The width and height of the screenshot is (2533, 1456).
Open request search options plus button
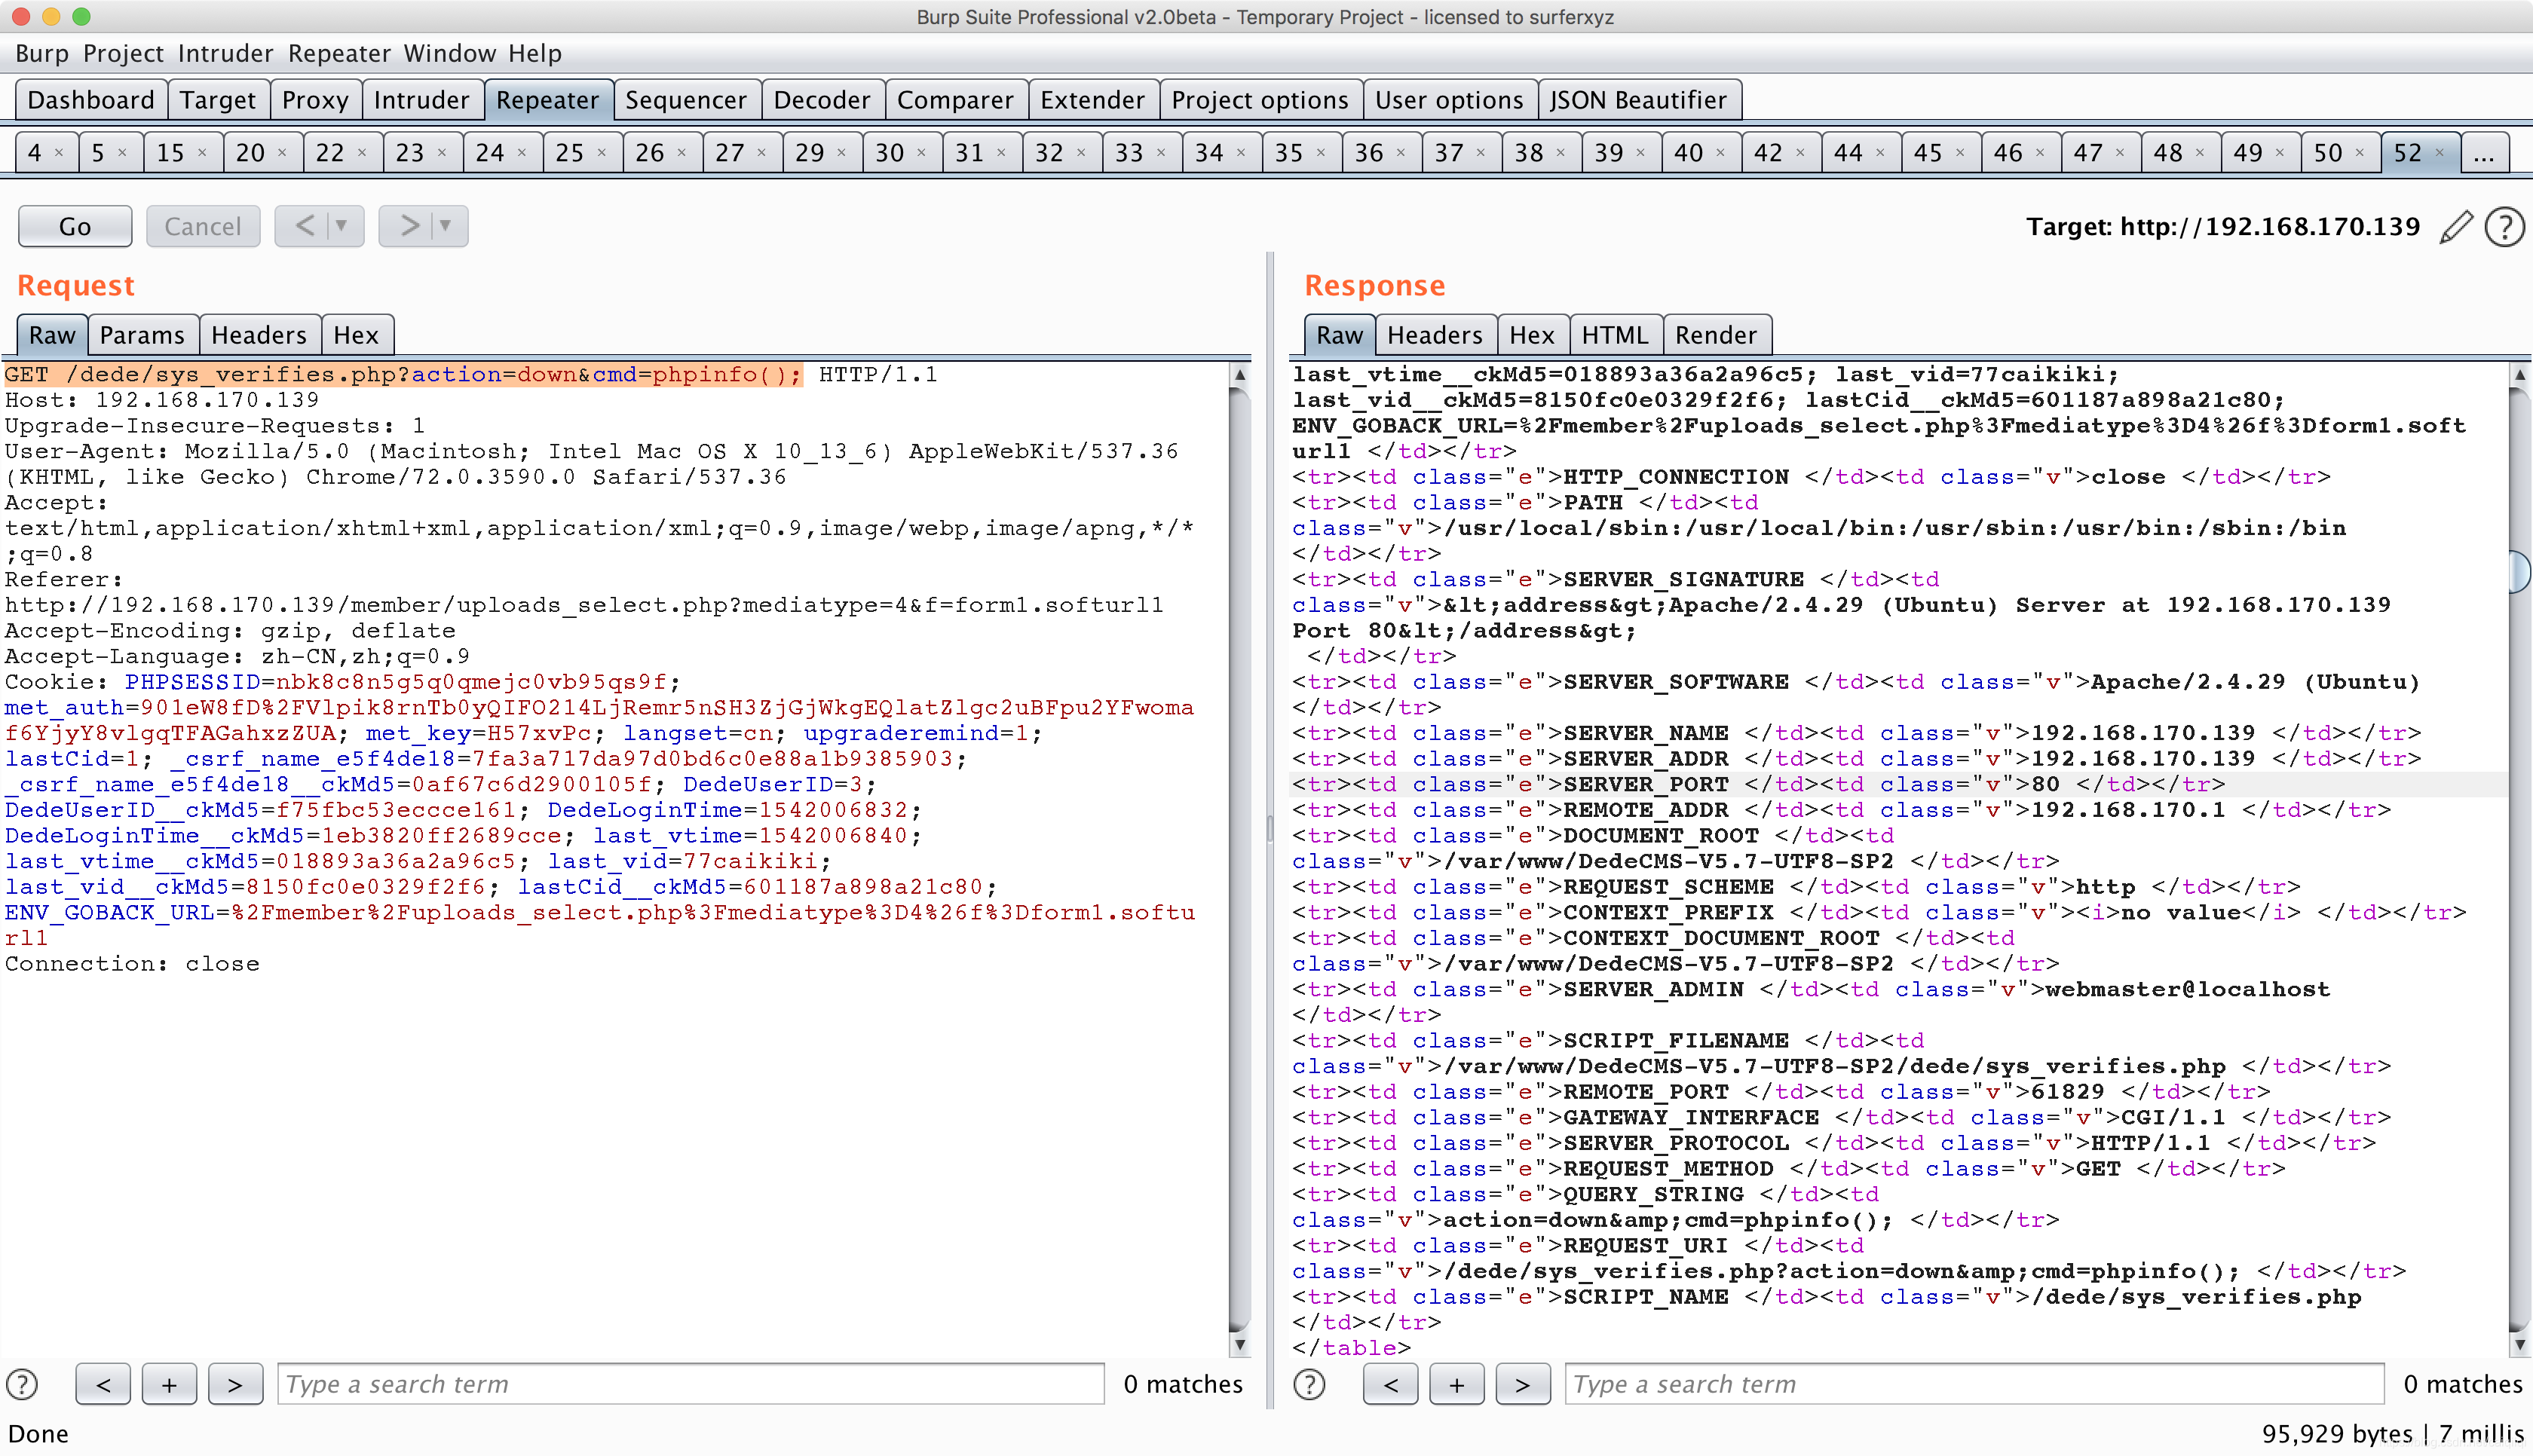169,1384
